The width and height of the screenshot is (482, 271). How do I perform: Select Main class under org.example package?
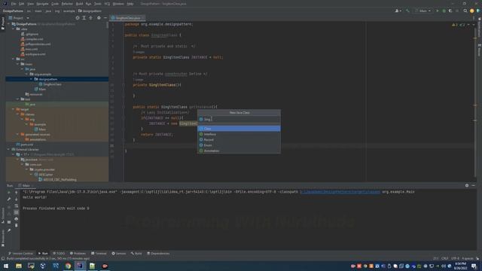[40, 89]
